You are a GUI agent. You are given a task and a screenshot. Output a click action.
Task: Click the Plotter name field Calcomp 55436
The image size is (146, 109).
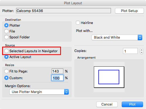[x=63, y=11]
